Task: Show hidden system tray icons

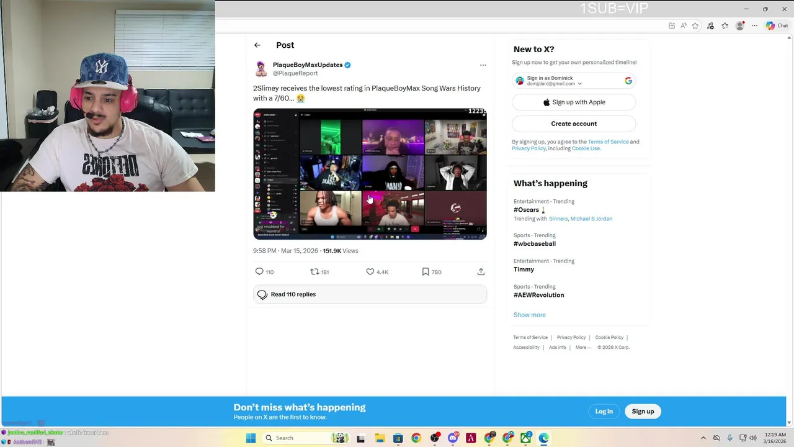Action: 703,438
